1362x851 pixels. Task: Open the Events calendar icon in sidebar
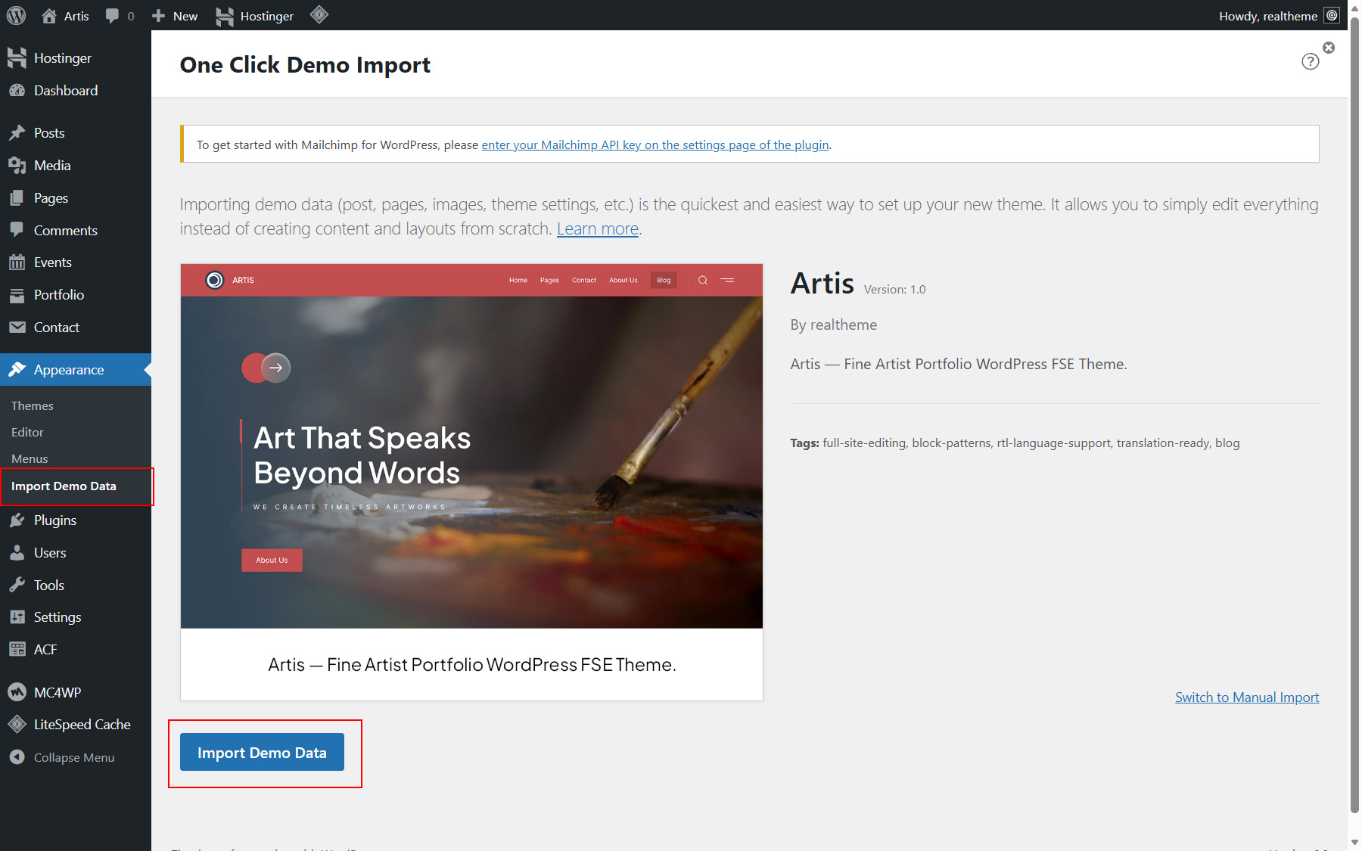pyautogui.click(x=17, y=262)
